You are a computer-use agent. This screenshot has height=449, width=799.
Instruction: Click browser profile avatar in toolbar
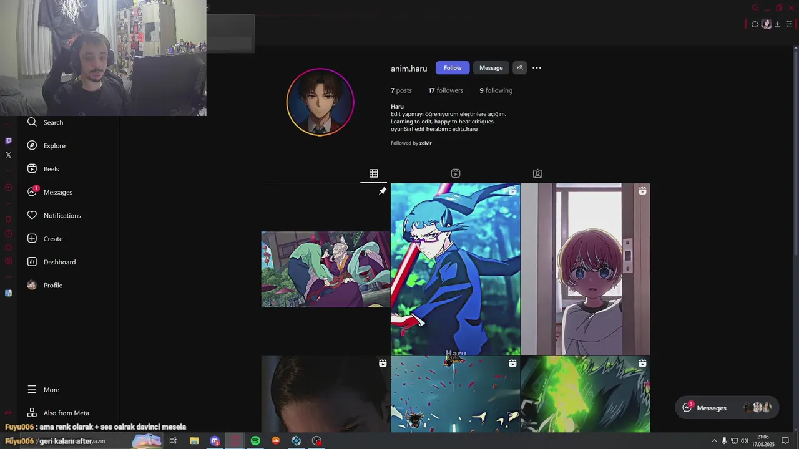[x=766, y=24]
